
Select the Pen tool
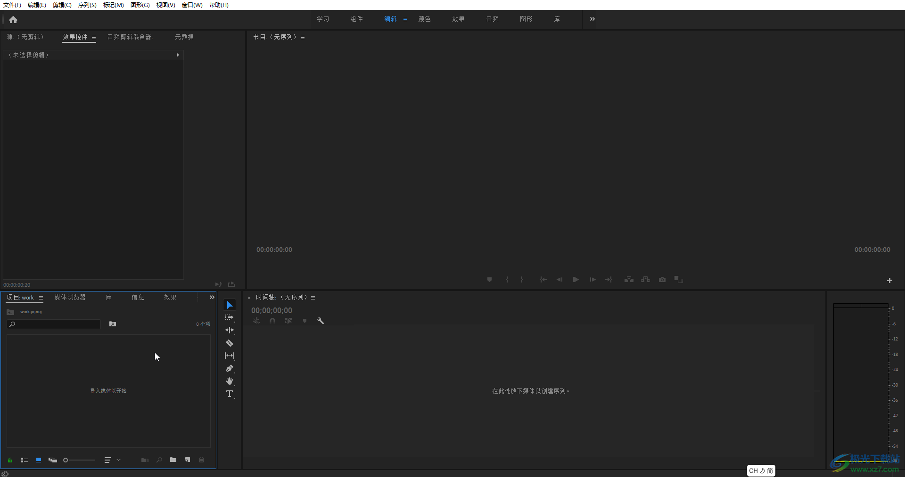coord(230,369)
